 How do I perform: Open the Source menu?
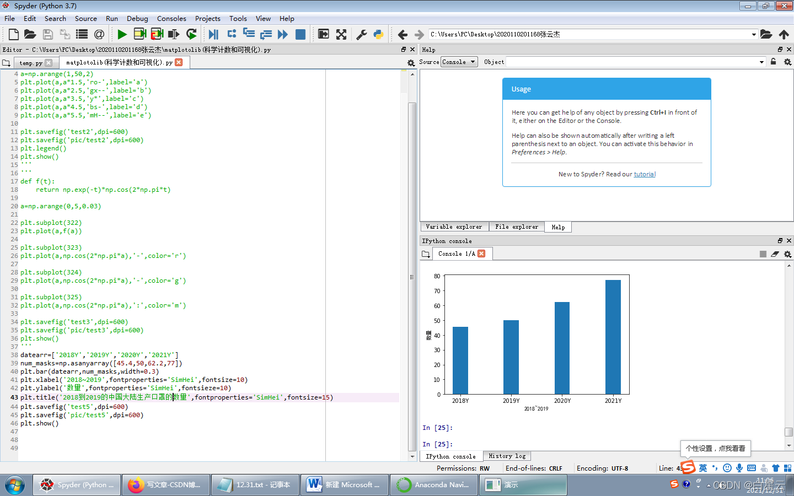coord(86,18)
